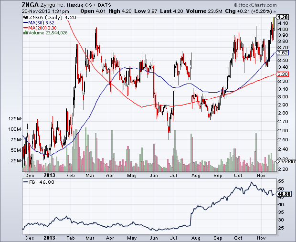296x242 pixels.
Task: Select the dark FB legend line marker
Action: pyautogui.click(x=25, y=182)
